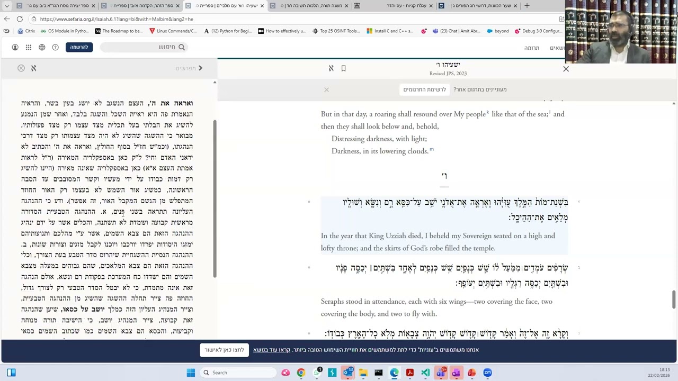Select Hebrew verse בשנת־מות המלך עזיהו
Viewport: 678px width, 381px height.
coord(455,210)
